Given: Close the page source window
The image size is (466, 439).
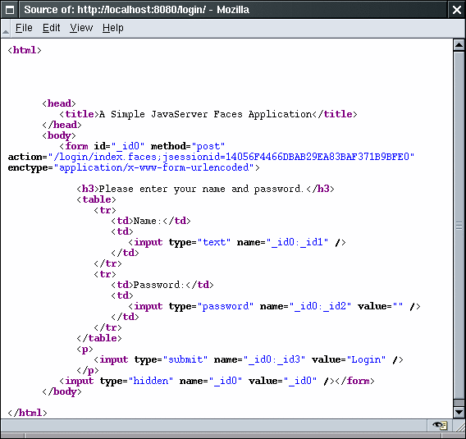Looking at the screenshot, I should pos(456,10).
